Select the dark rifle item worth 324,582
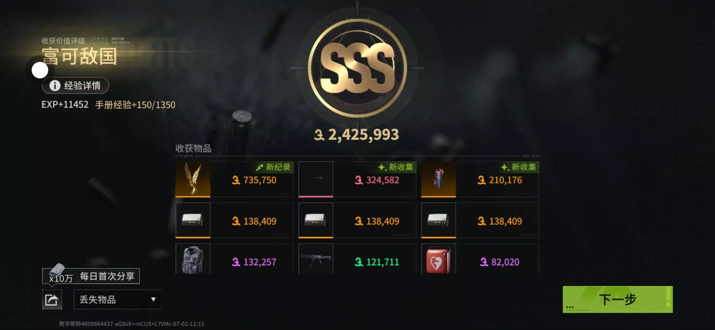715x330 pixels. click(x=316, y=179)
